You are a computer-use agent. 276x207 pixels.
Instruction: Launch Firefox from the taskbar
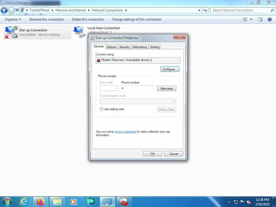click(41, 202)
